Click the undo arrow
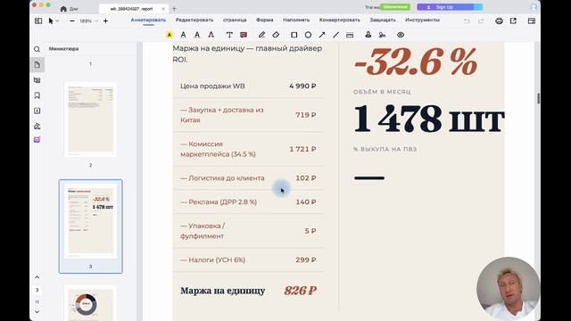This screenshot has height=321, width=571. [467, 21]
